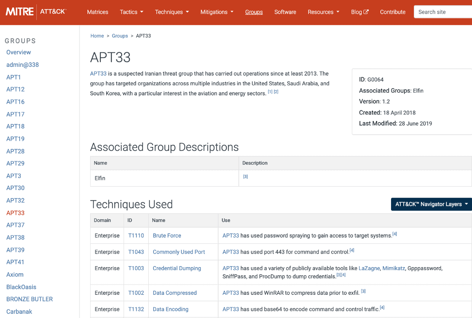Click the MITRE ATT&CK logo

point(36,12)
